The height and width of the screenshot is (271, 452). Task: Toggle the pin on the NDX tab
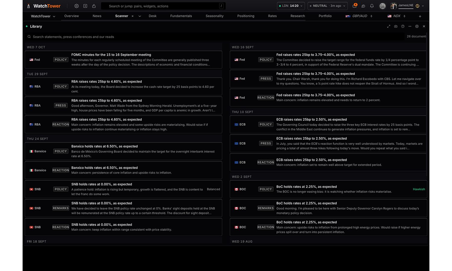(x=404, y=16)
